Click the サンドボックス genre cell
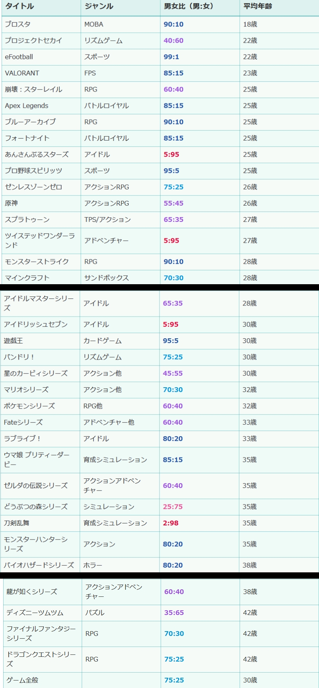The height and width of the screenshot is (688, 319). click(x=107, y=278)
